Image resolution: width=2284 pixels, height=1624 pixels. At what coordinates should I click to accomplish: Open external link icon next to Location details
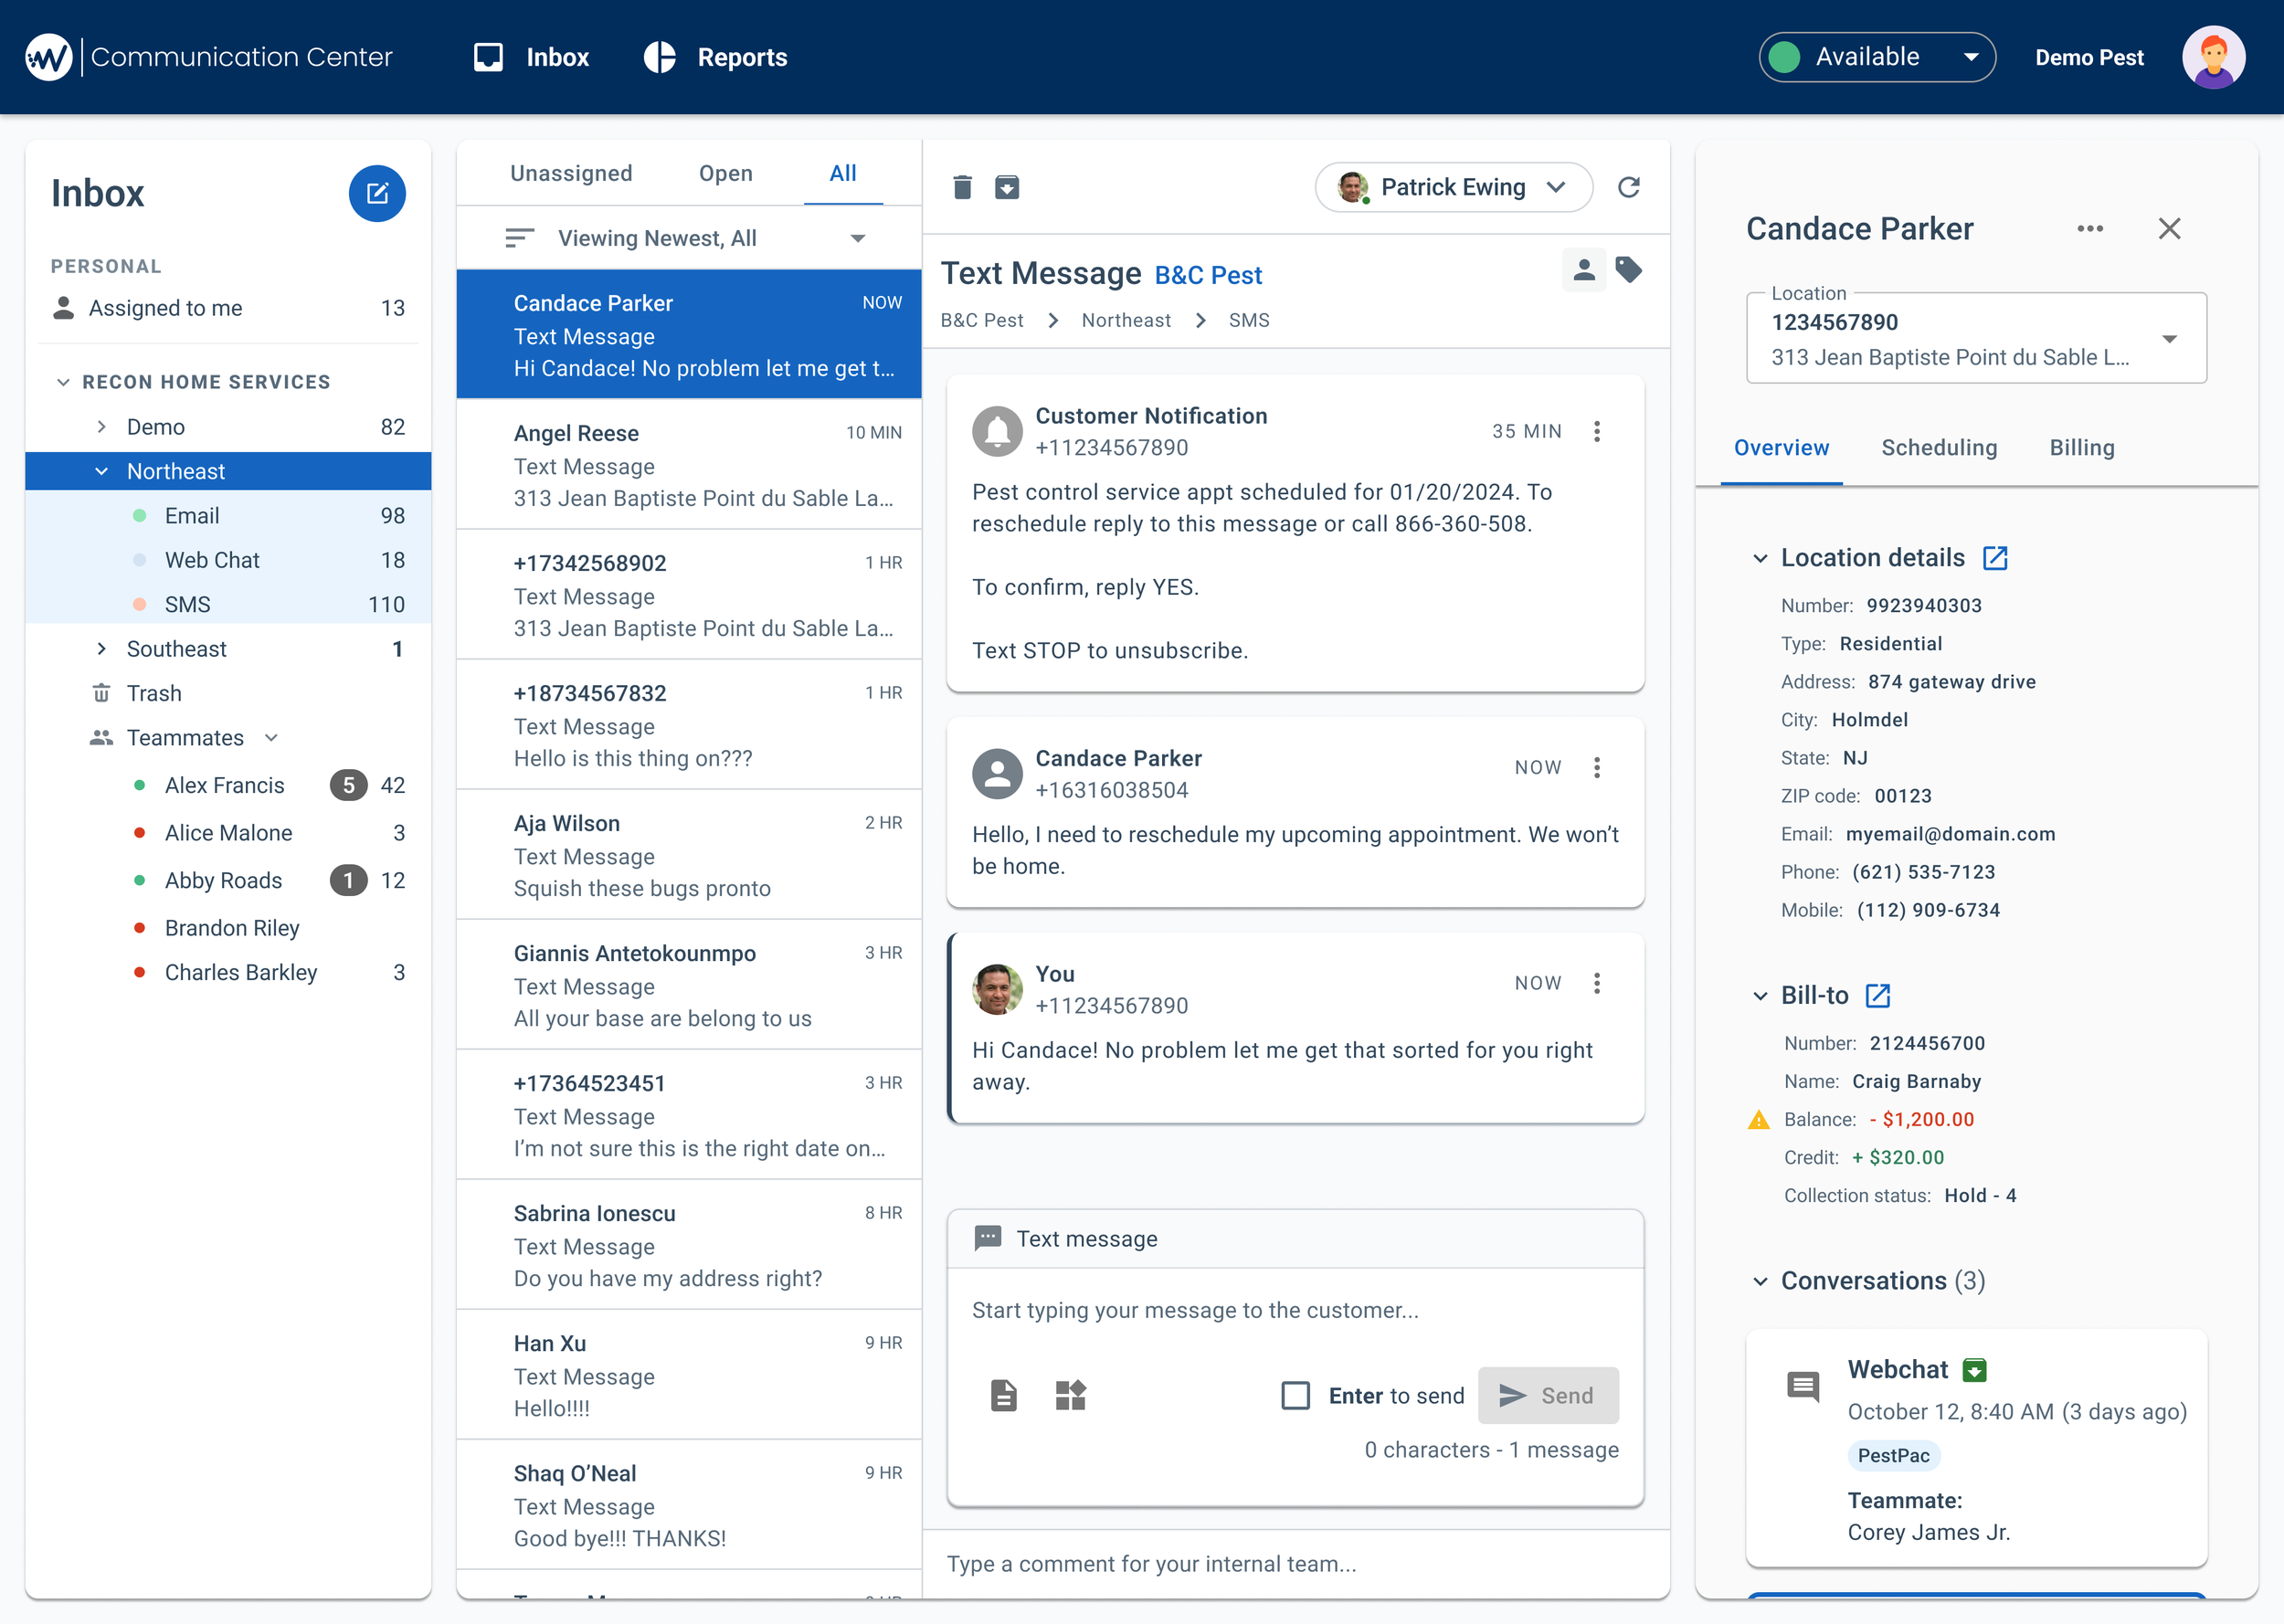[1995, 558]
